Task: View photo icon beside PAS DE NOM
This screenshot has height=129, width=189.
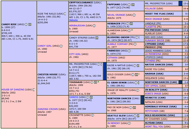Action: pos(134,107)
